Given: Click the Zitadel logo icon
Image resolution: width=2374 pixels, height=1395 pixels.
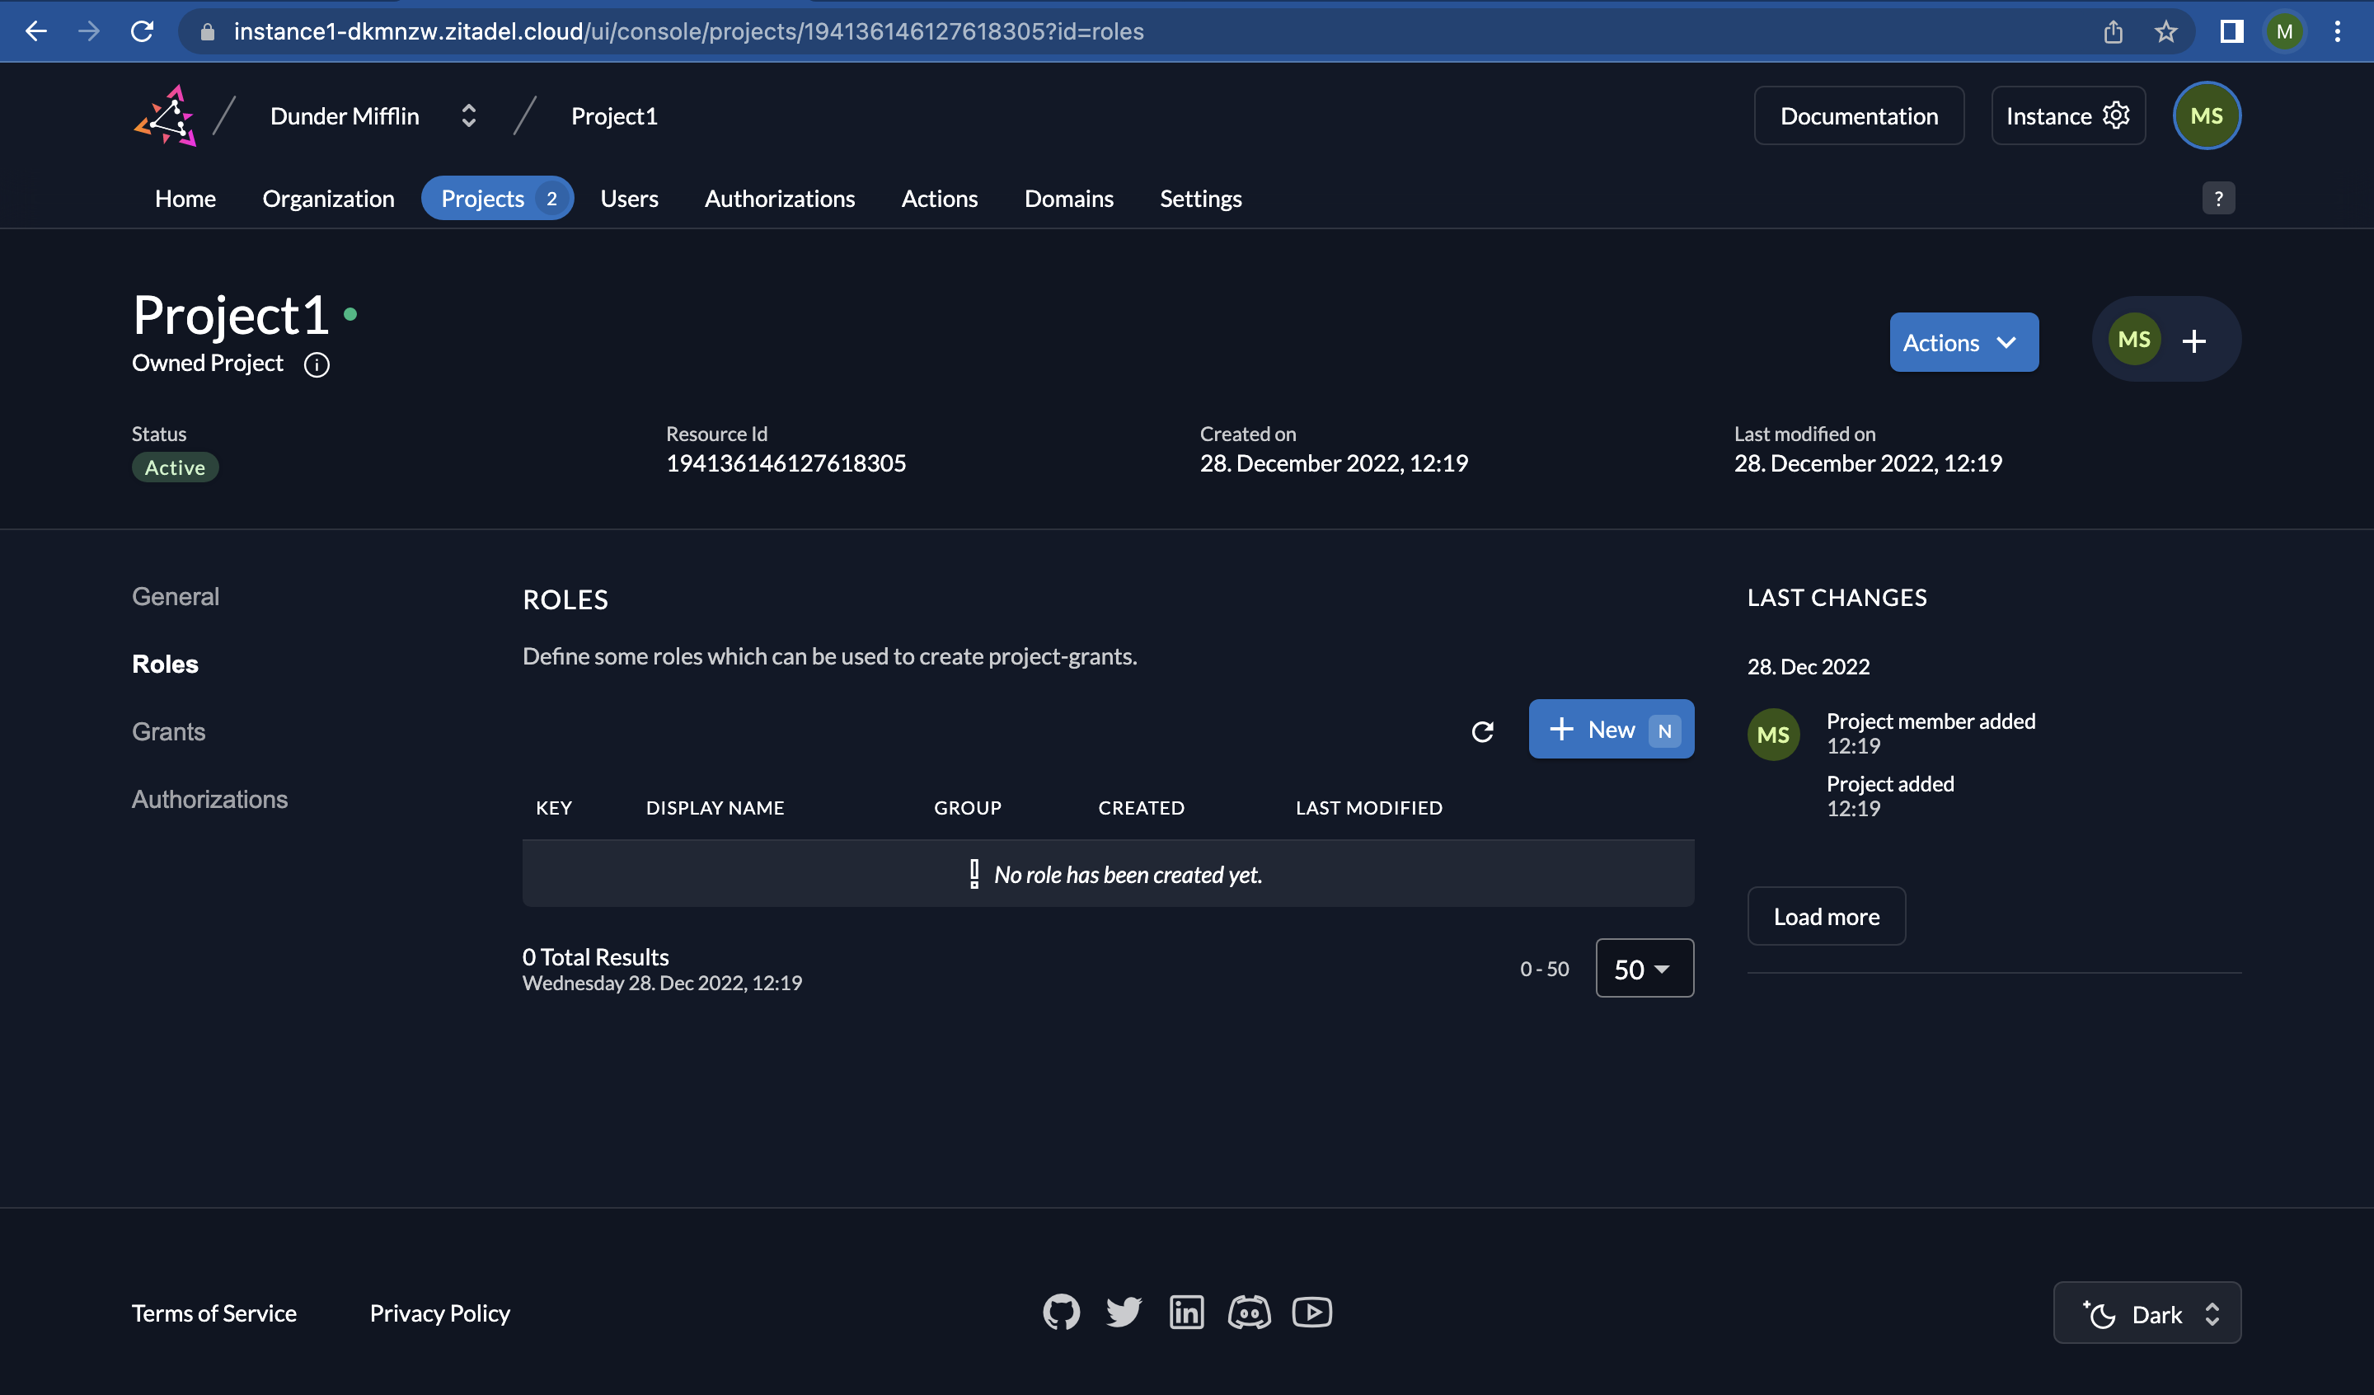Looking at the screenshot, I should coord(166,116).
